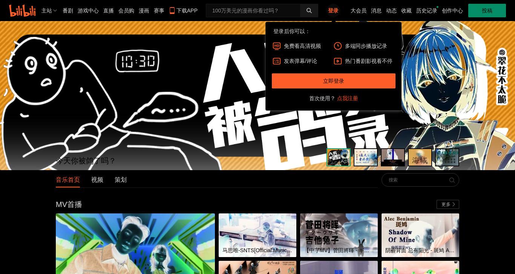This screenshot has width=515, height=274.
Task: Click the 立即登录 button
Action: 334,81
